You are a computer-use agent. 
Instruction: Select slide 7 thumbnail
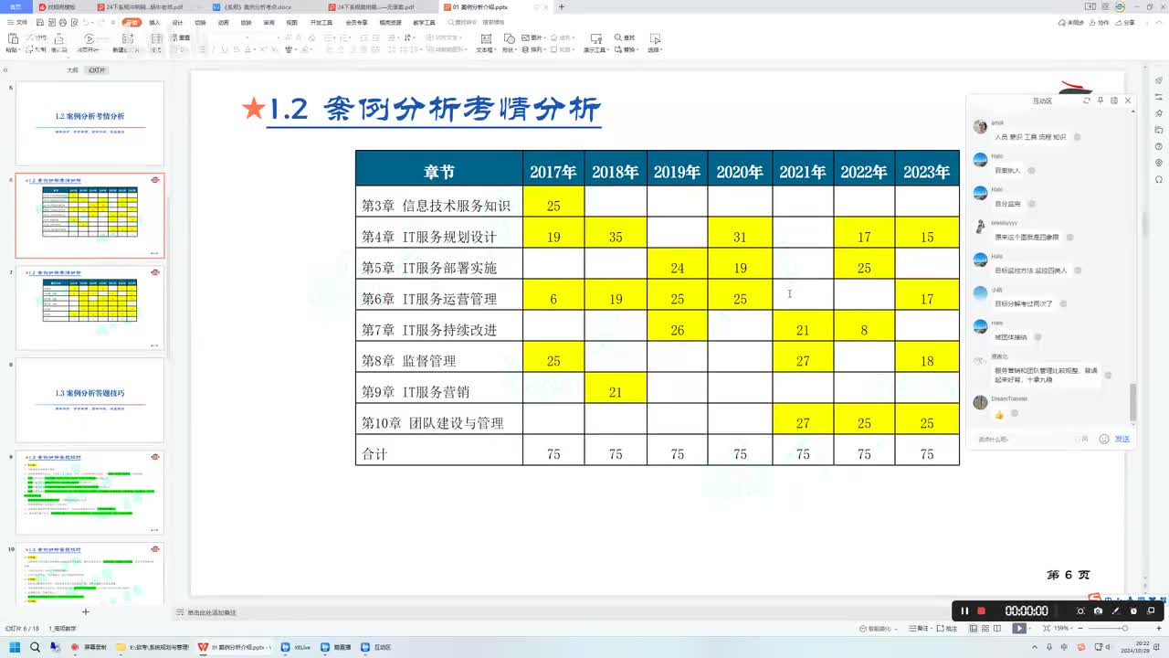(x=90, y=307)
